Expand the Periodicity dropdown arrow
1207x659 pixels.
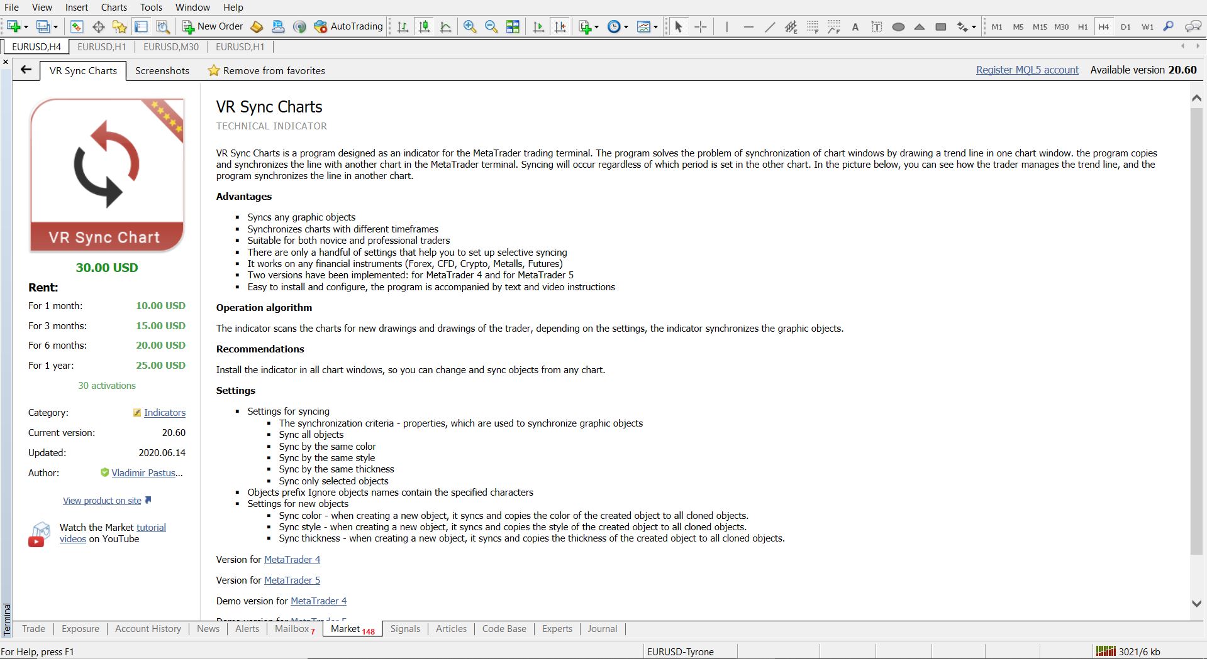[x=626, y=27]
